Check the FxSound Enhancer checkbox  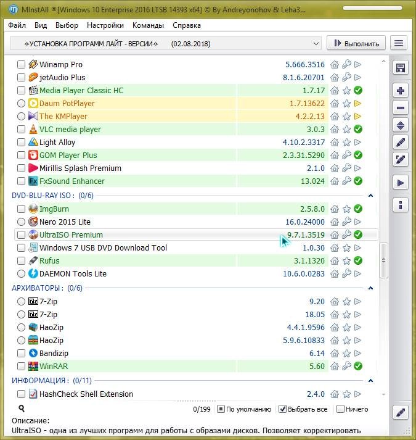pyautogui.click(x=22, y=181)
